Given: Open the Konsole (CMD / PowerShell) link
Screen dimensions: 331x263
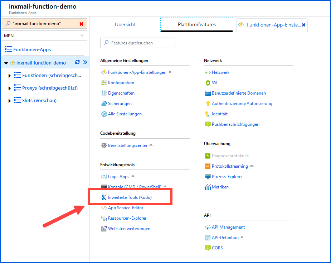Looking at the screenshot, I should [x=135, y=187].
